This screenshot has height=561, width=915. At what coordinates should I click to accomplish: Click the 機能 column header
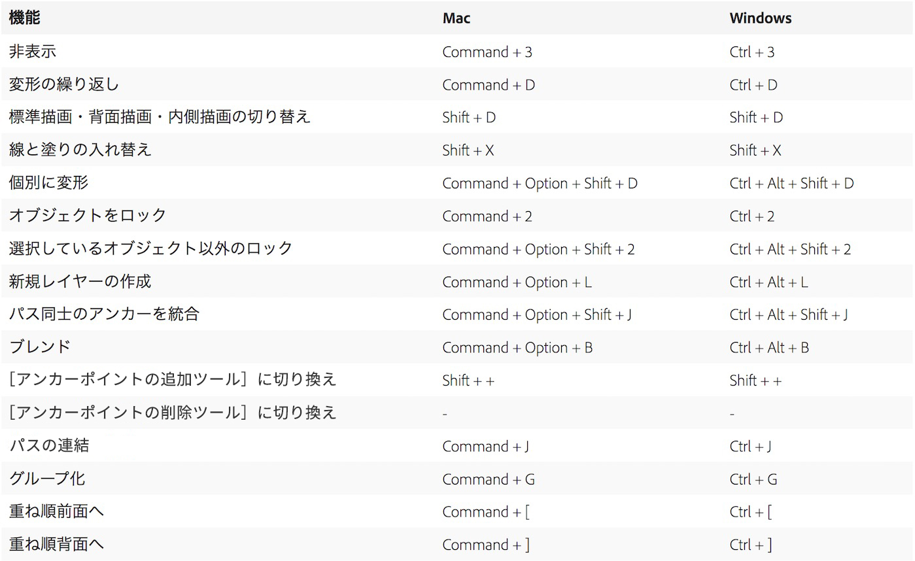[25, 18]
